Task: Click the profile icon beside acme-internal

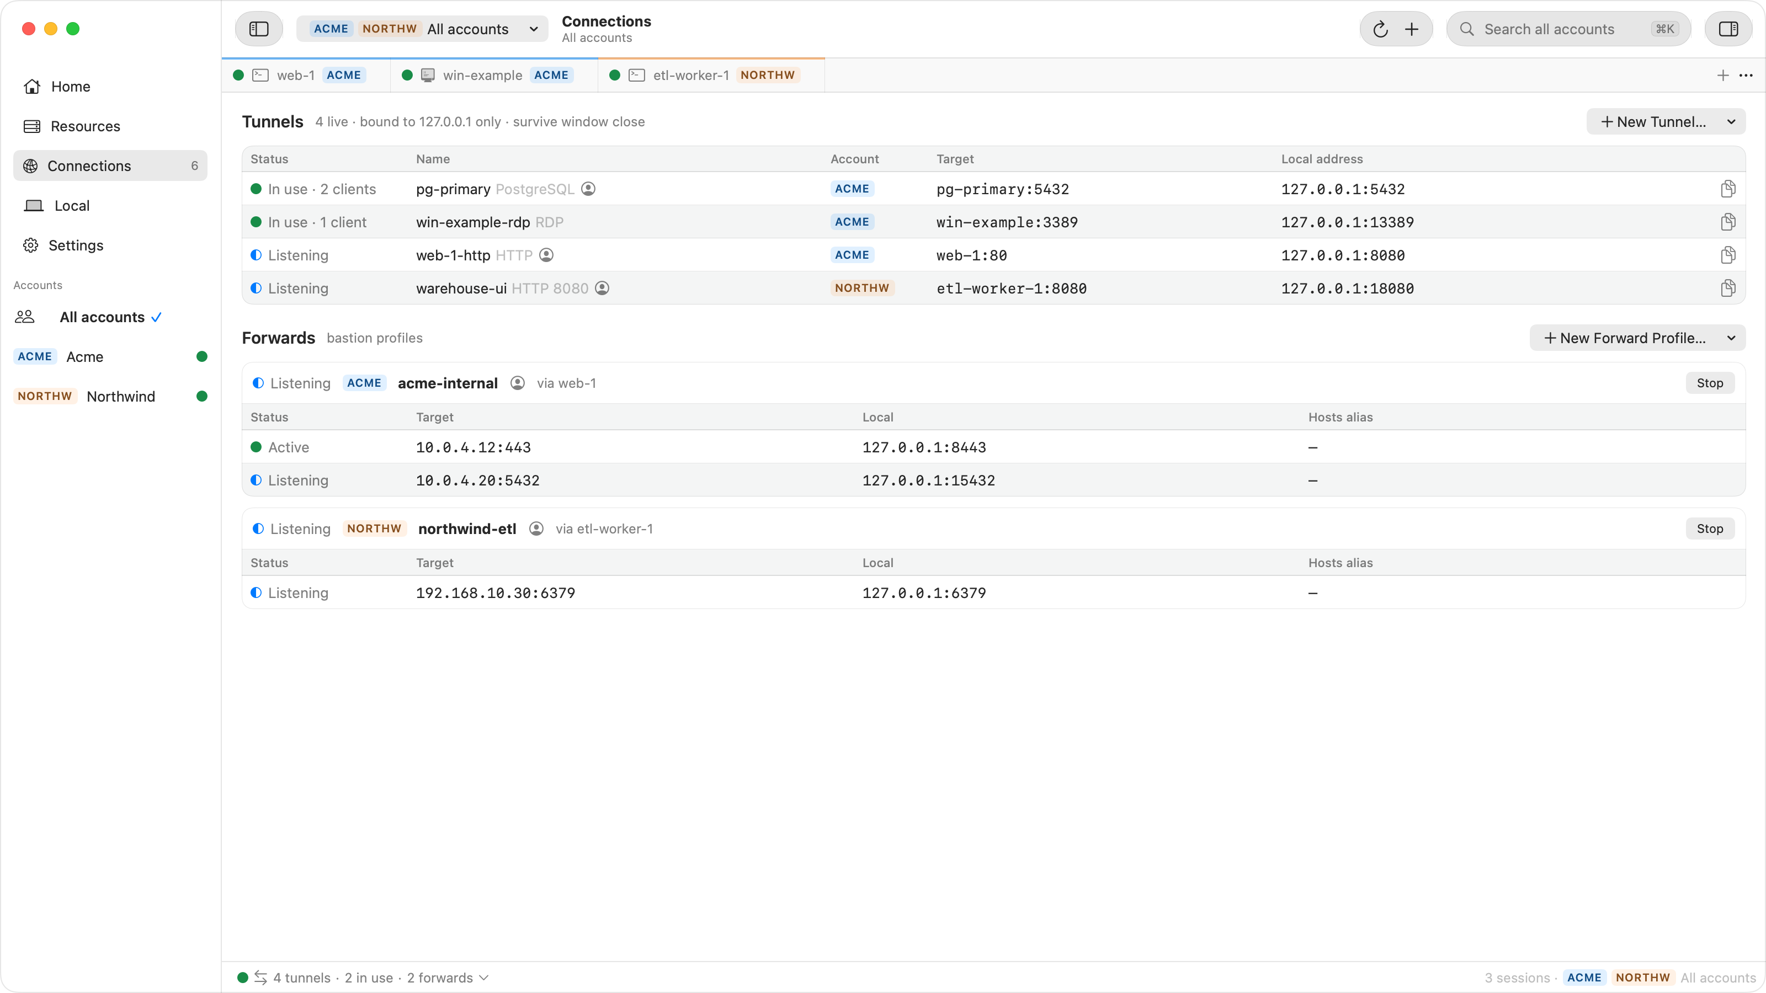Action: pyautogui.click(x=518, y=383)
